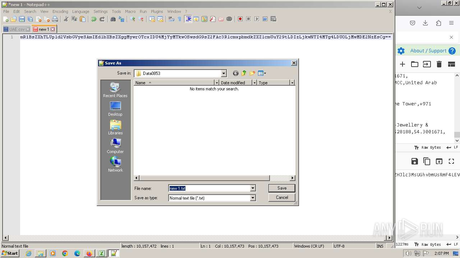Screen dimensions: 460x258
Task: Click Run Macro Multiple Times icon
Action: [265, 19]
